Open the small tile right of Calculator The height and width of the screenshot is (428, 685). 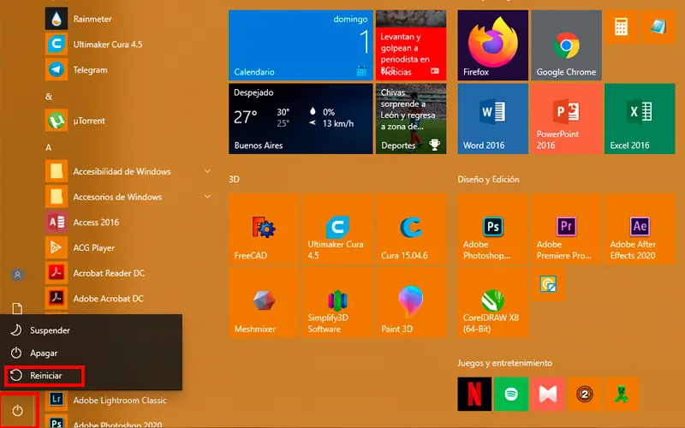coord(658,27)
